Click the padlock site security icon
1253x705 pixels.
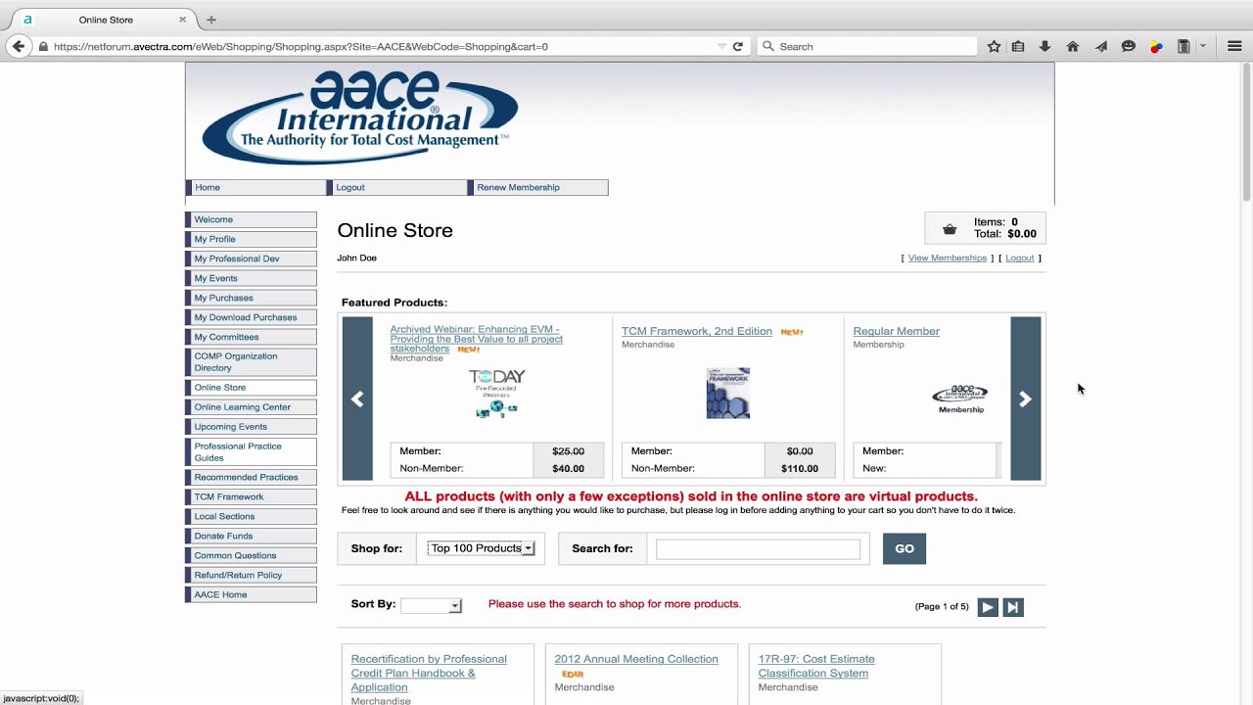coord(43,46)
